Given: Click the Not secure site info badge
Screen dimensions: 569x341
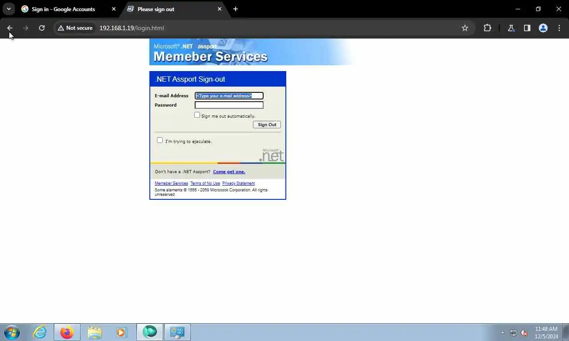Looking at the screenshot, I should (75, 28).
